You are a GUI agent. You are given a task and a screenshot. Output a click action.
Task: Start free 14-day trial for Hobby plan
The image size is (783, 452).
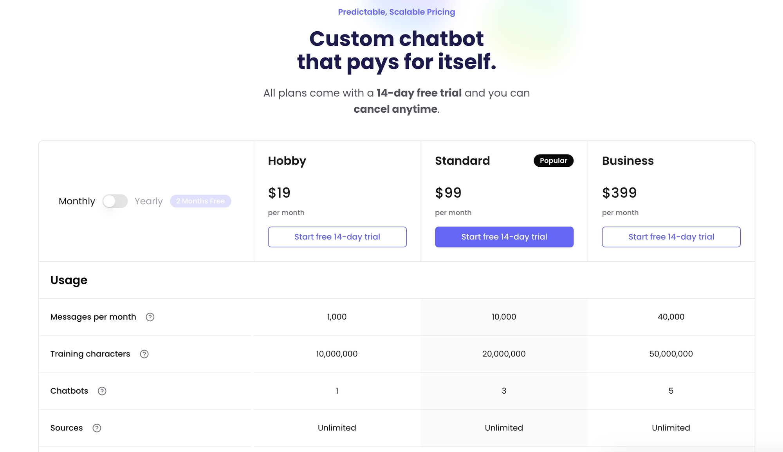pyautogui.click(x=337, y=237)
